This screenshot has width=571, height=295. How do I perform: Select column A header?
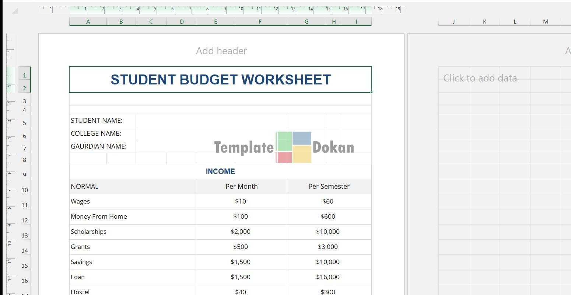[88, 22]
